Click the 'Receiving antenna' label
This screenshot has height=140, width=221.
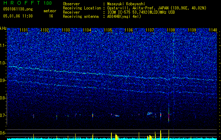point(81,16)
